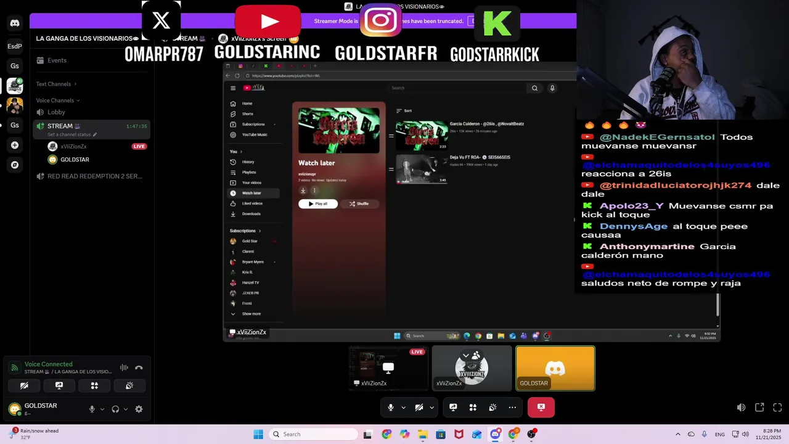789x444 pixels.
Task: Click the 'Voice Connected' status text
Action: (48, 364)
